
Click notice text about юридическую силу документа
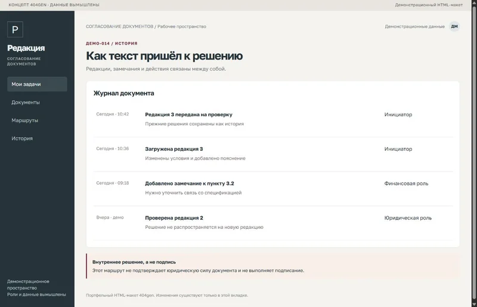point(198,271)
